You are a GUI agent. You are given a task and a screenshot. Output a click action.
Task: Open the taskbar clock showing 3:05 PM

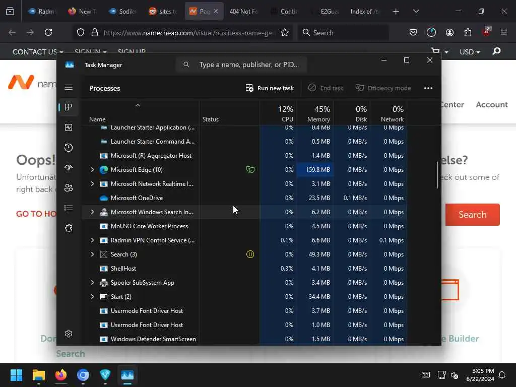[x=480, y=375]
